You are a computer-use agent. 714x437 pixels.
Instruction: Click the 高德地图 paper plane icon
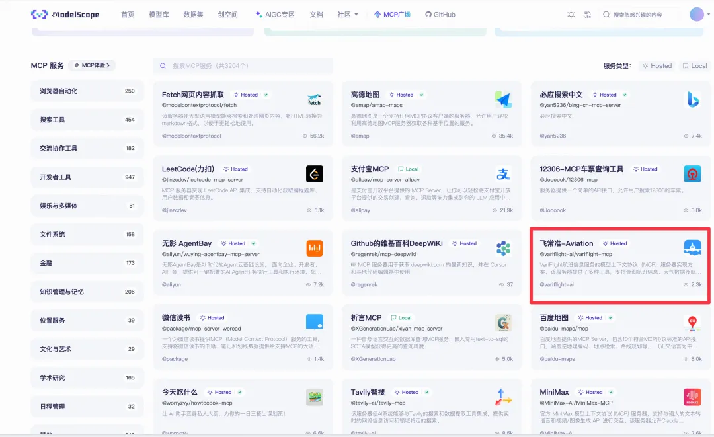[x=503, y=99]
